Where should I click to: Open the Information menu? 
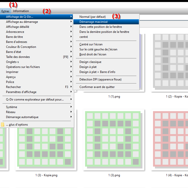[21, 11]
